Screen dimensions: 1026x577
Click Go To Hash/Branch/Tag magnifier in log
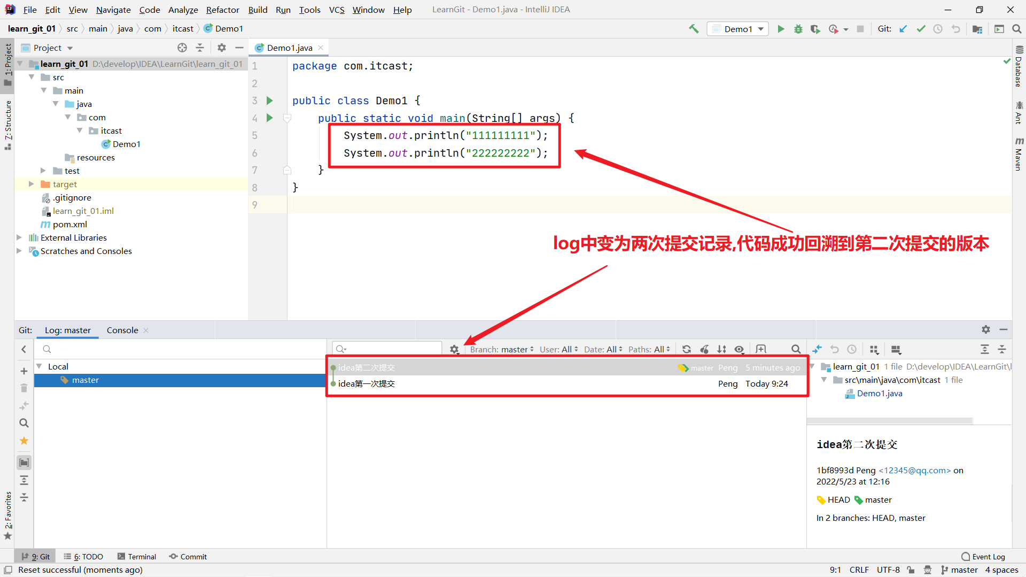[796, 349]
